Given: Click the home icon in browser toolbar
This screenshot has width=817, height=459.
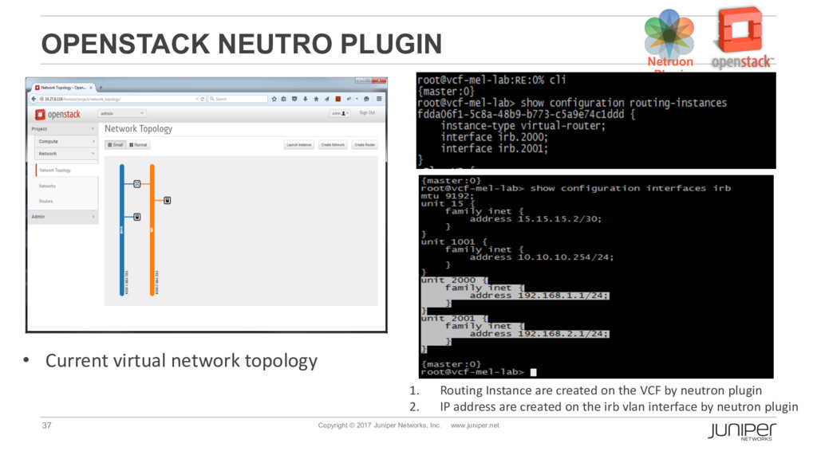Looking at the screenshot, I should click(x=316, y=99).
